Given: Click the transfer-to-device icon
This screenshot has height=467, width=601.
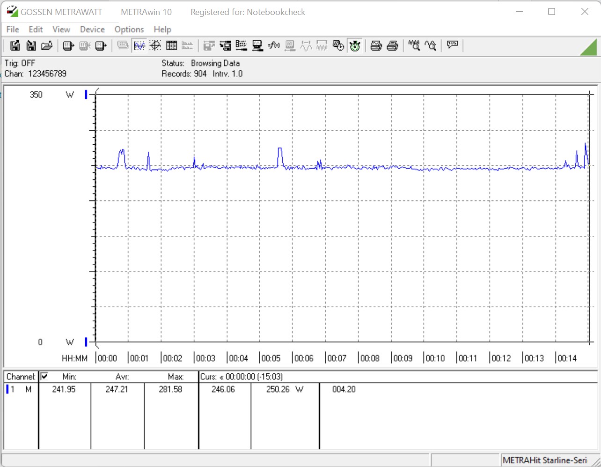Looking at the screenshot, I should [x=225, y=45].
